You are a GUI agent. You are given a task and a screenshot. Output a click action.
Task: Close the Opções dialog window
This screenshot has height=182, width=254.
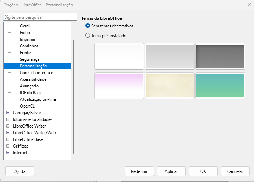[249, 5]
